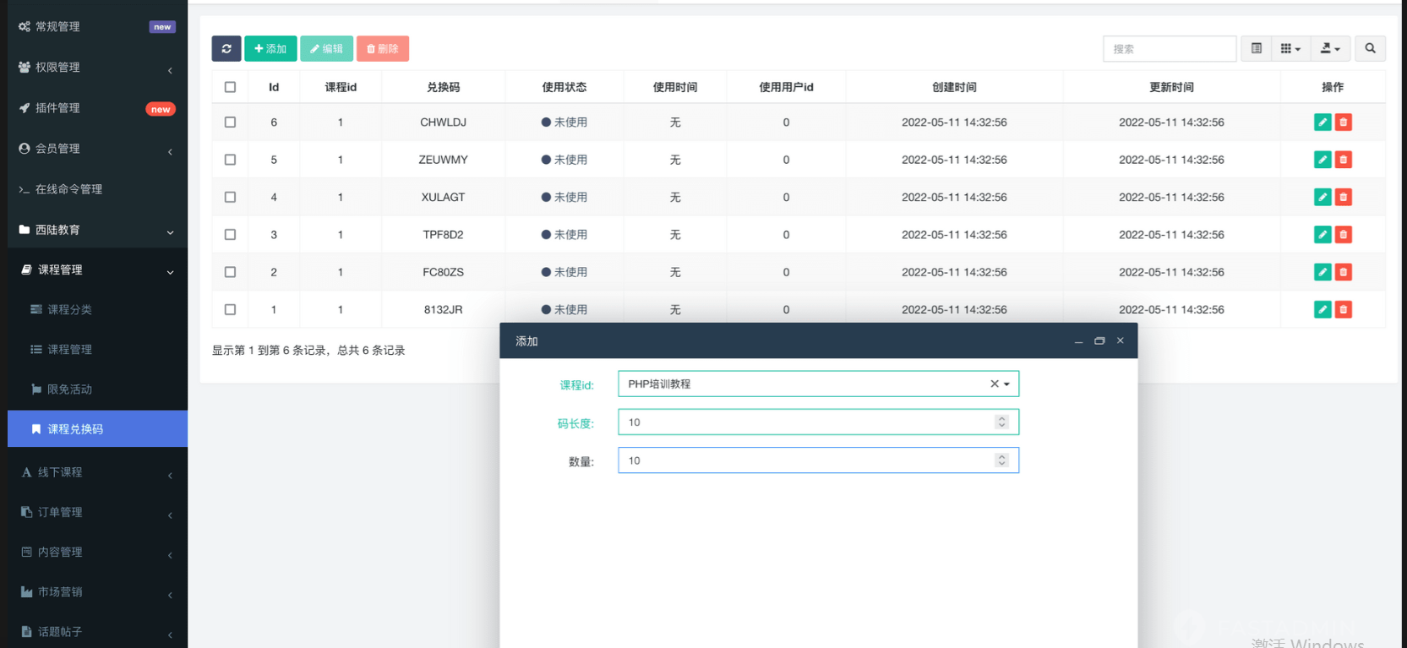This screenshot has height=648, width=1407.
Task: Check the row with code CHWLDJ
Action: point(230,123)
